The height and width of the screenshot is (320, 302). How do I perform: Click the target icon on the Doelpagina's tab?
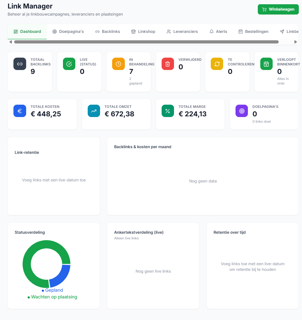[x=54, y=31]
